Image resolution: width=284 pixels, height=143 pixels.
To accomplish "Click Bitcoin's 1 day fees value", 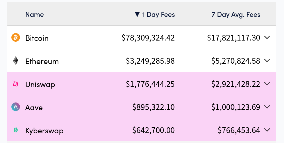I will pyautogui.click(x=148, y=38).
